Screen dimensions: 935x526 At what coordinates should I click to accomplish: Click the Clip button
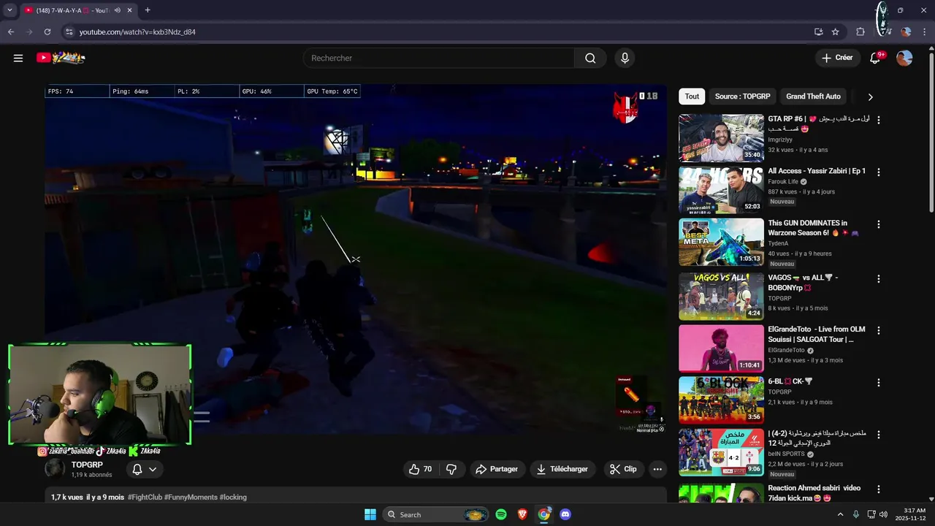pos(623,469)
